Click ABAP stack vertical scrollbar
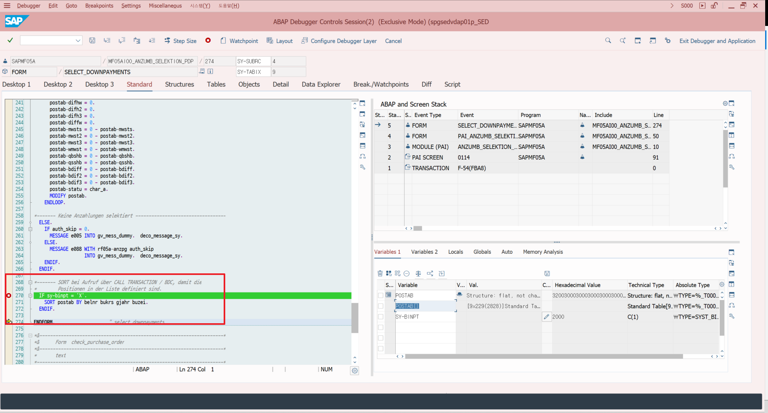 click(x=725, y=158)
